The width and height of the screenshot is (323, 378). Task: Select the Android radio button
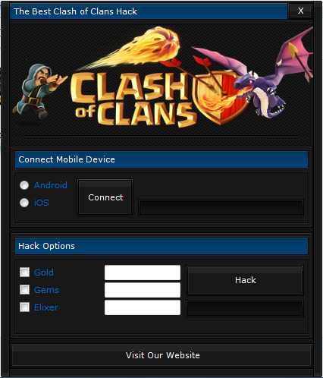click(x=24, y=185)
